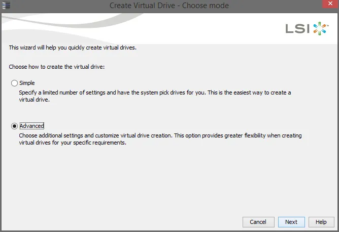Click "virtual drives for your specific requirements" line

point(72,143)
